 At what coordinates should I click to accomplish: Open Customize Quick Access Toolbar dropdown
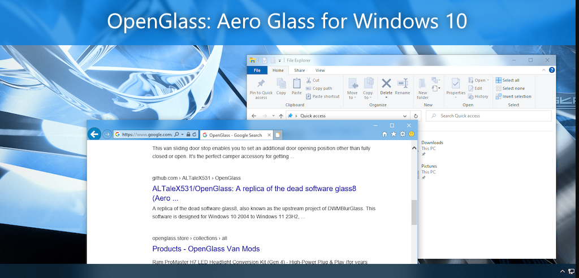tap(280, 60)
